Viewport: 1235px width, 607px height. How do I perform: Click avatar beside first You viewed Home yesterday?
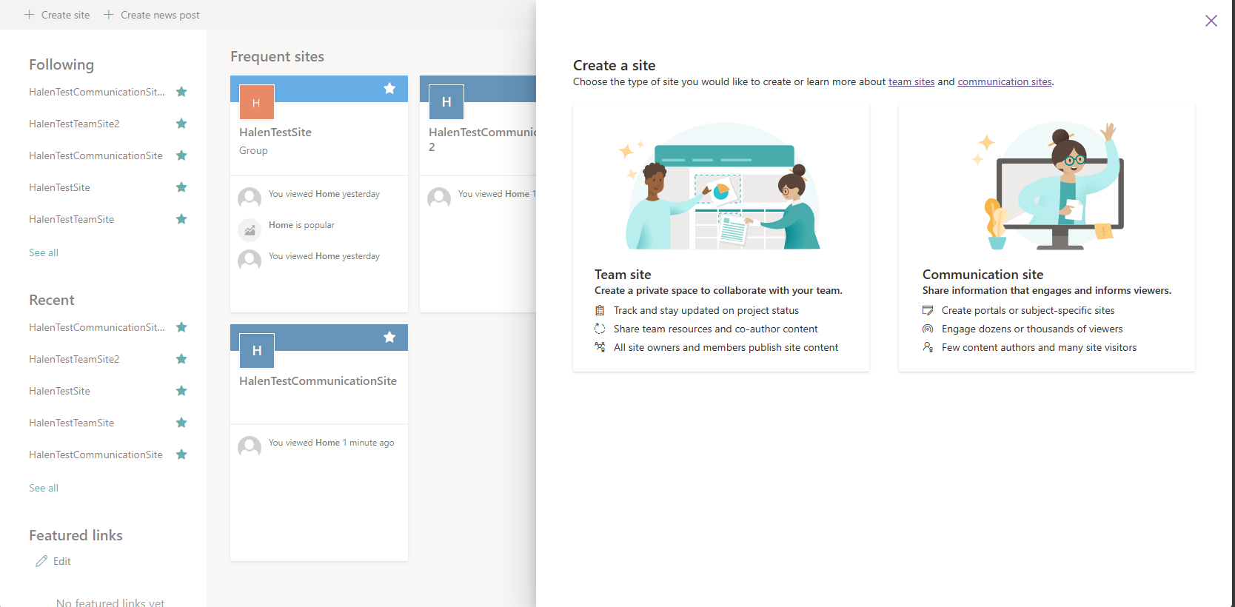[250, 198]
